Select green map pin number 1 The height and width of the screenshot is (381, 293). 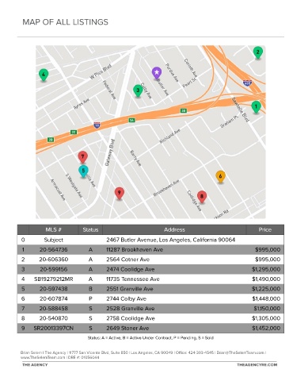256,107
